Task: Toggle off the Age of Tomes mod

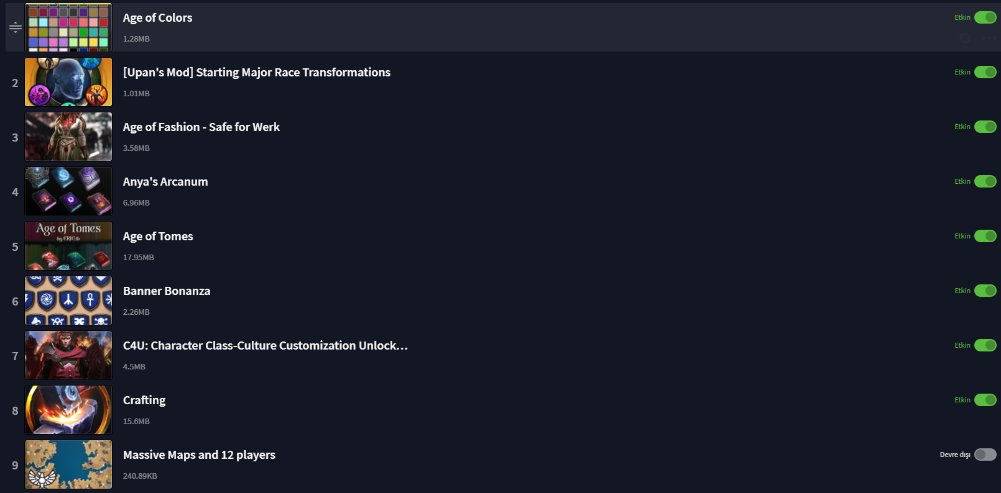Action: click(985, 236)
